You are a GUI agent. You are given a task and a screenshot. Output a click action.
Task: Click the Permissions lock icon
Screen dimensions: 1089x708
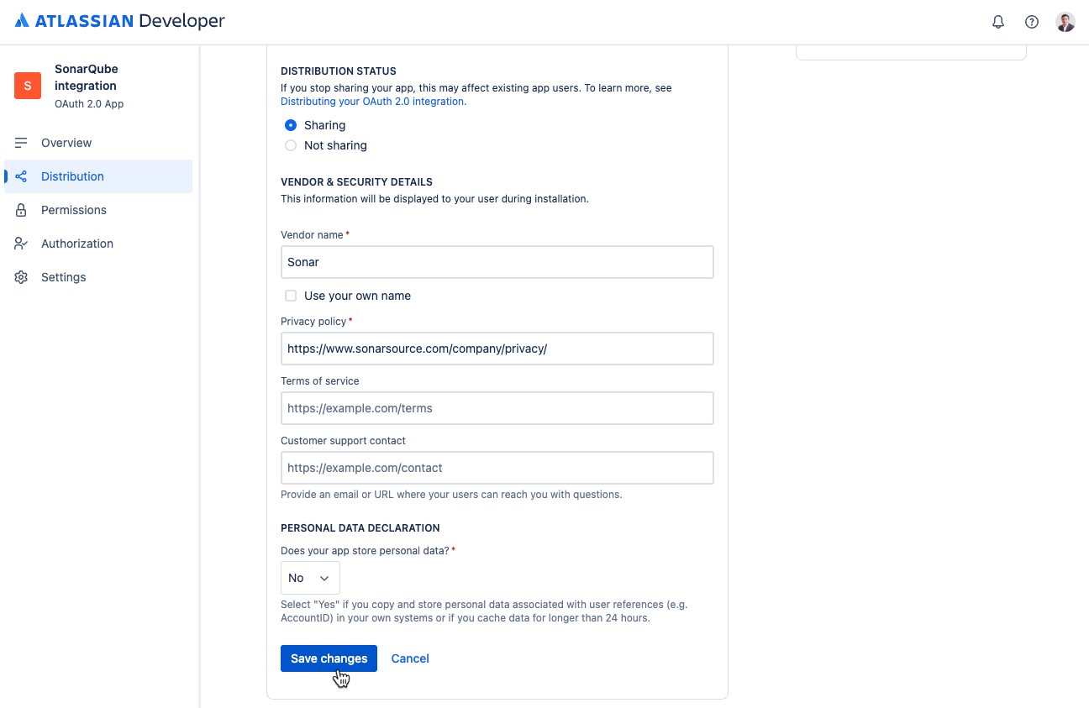point(21,210)
